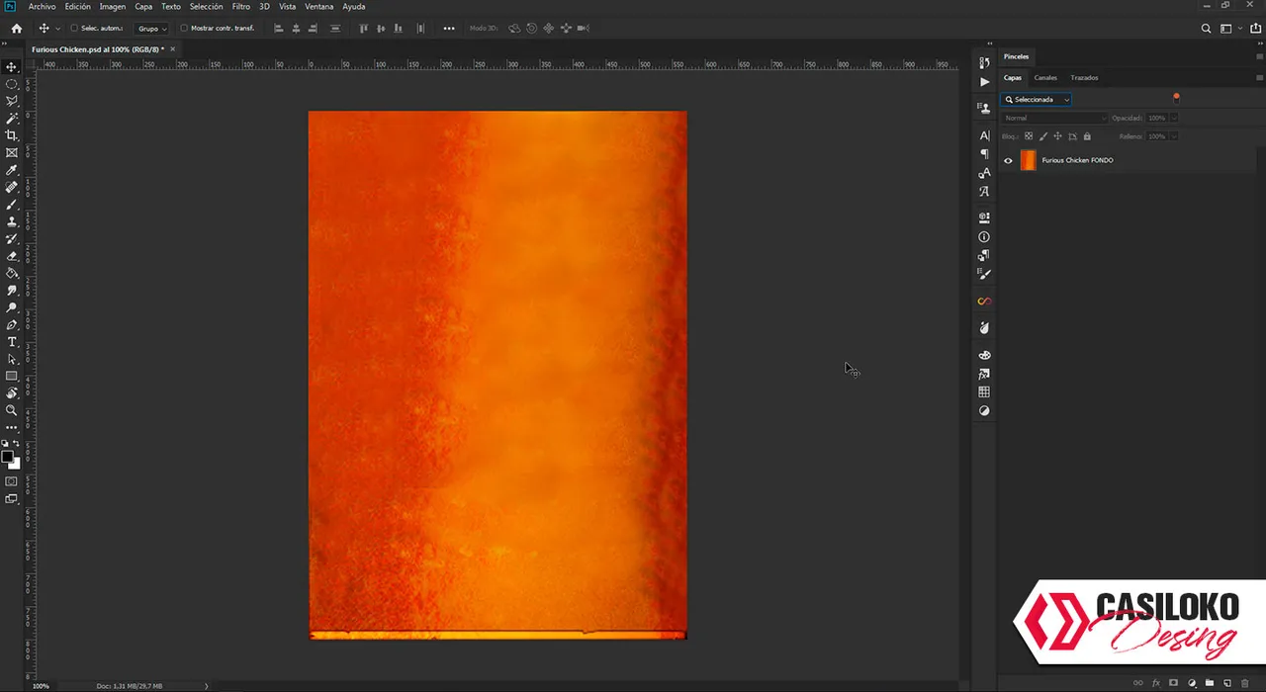Pick the Horizontal Type tool
This screenshot has height=692, width=1266.
click(12, 342)
